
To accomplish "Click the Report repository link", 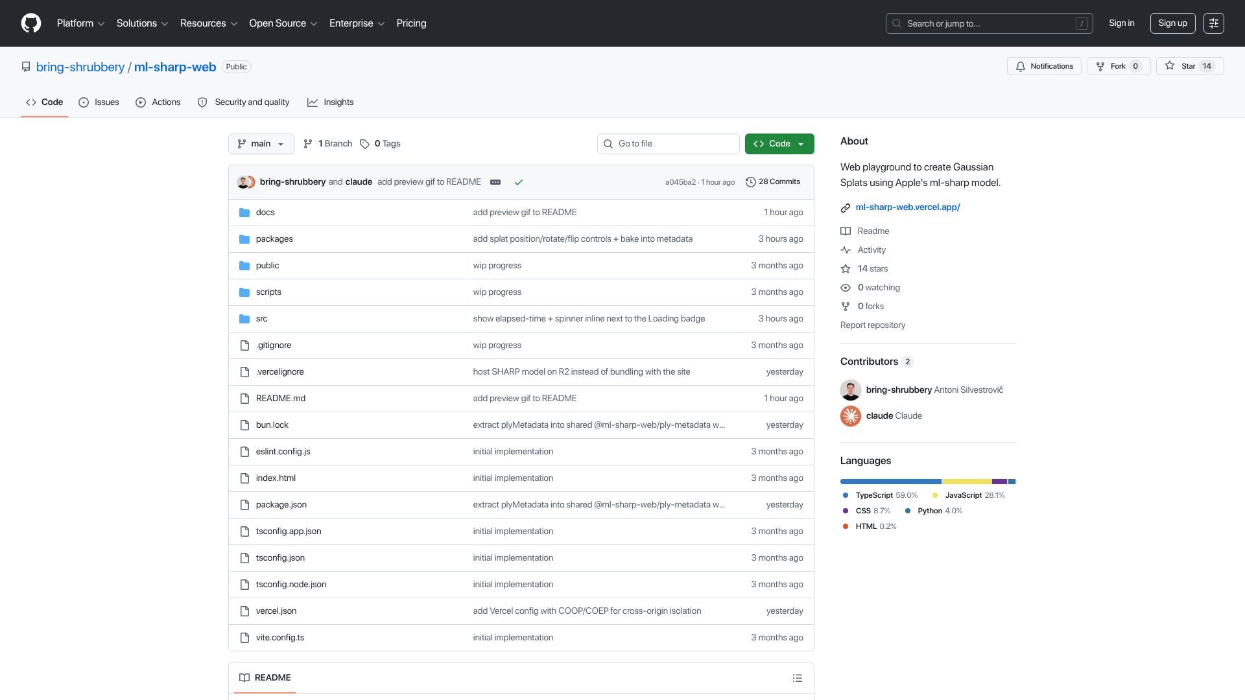I will pyautogui.click(x=873, y=325).
